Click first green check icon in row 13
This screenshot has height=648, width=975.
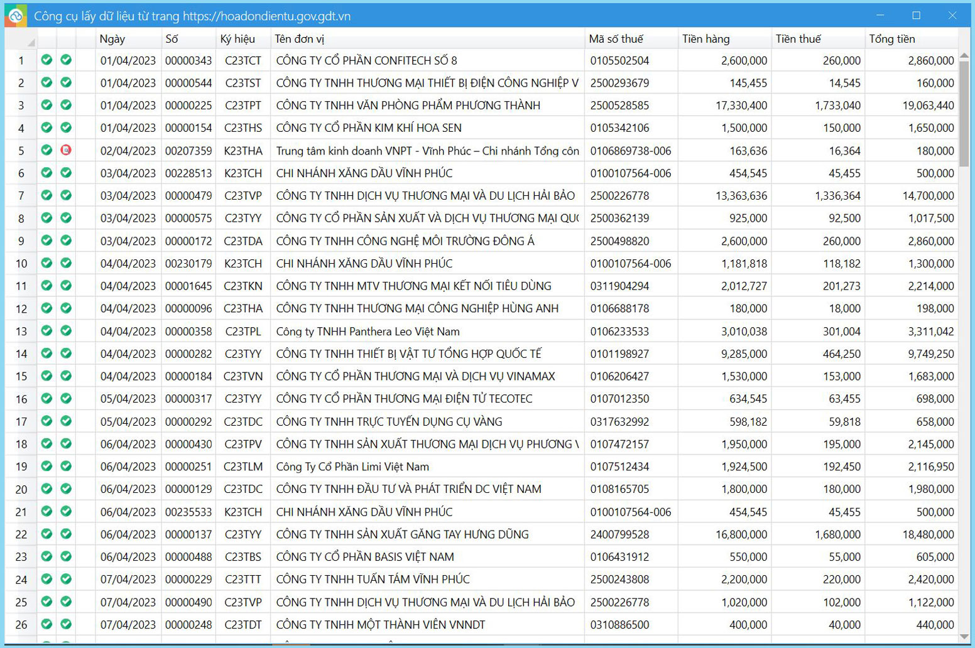[x=46, y=331]
